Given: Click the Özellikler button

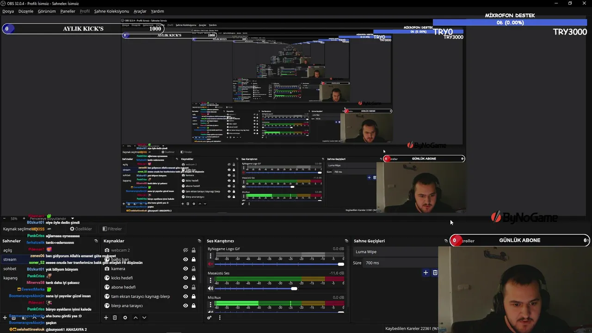Looking at the screenshot, I should [x=81, y=229].
